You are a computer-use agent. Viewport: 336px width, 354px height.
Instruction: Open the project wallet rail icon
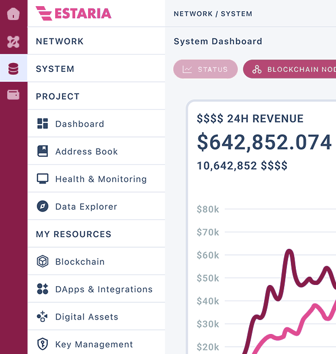(x=13, y=95)
